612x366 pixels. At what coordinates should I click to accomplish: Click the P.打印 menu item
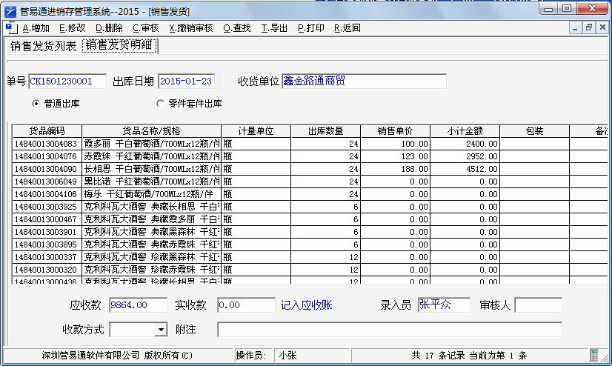pyautogui.click(x=310, y=28)
